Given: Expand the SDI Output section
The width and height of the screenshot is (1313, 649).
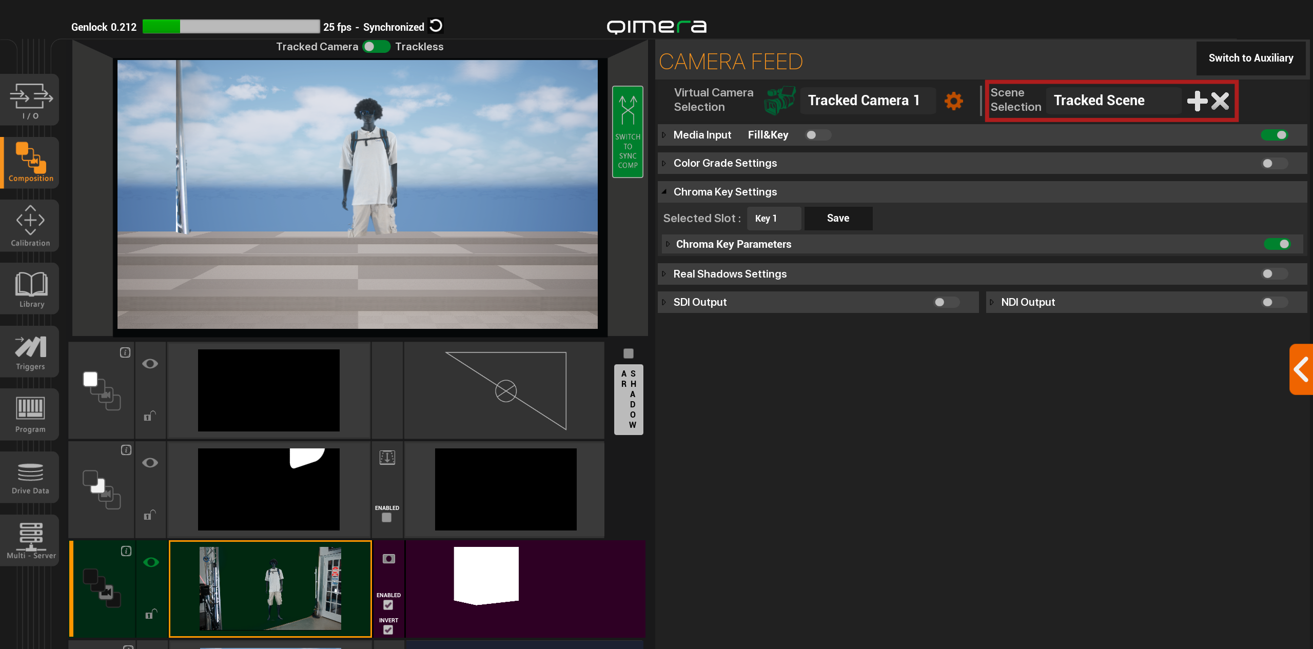Looking at the screenshot, I should pyautogui.click(x=663, y=302).
